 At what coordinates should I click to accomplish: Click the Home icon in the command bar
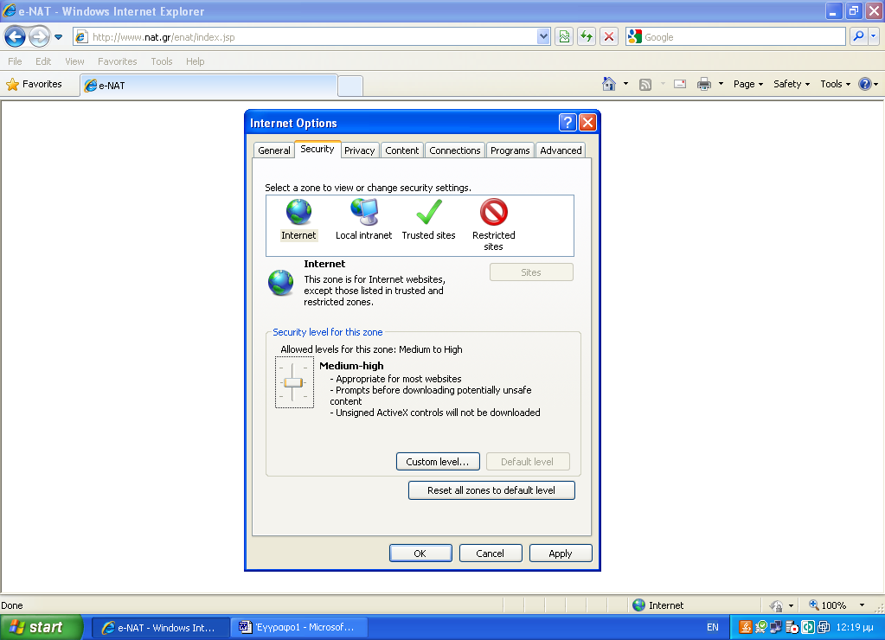(x=608, y=84)
